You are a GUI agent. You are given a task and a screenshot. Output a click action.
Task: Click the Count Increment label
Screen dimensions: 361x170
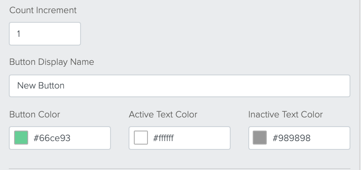tap(43, 11)
